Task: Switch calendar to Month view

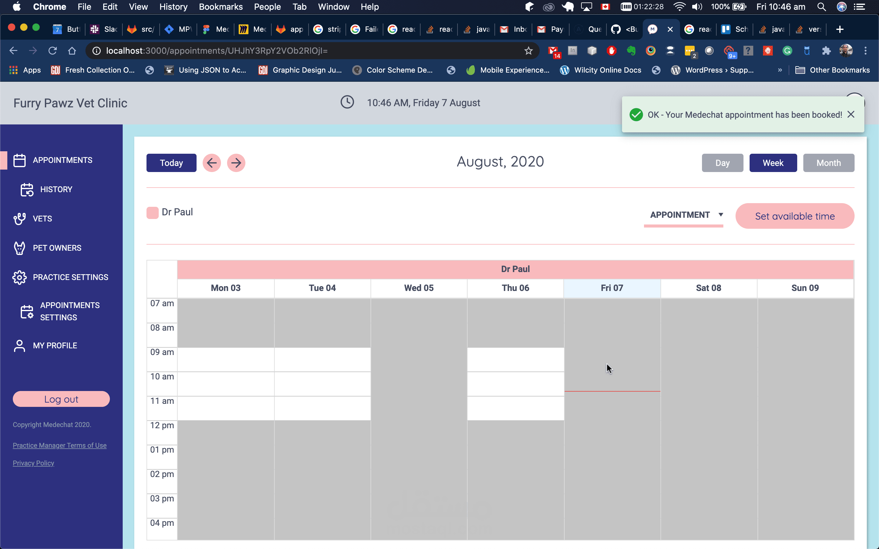Action: coord(829,163)
